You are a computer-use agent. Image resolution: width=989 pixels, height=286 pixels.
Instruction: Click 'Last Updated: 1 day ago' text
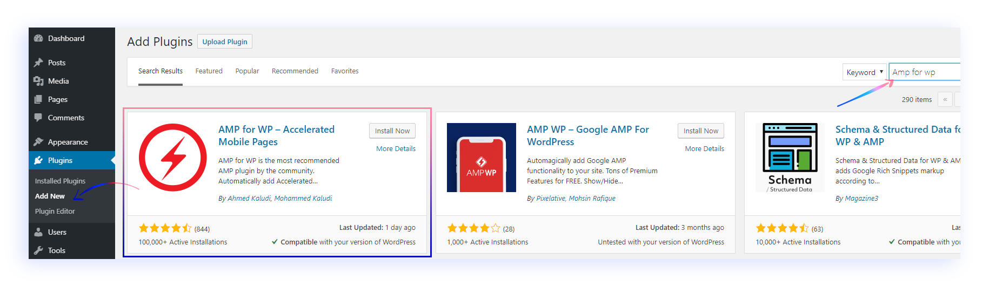click(x=377, y=228)
